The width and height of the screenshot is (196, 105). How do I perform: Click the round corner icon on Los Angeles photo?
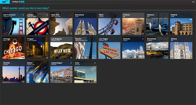[71, 58]
